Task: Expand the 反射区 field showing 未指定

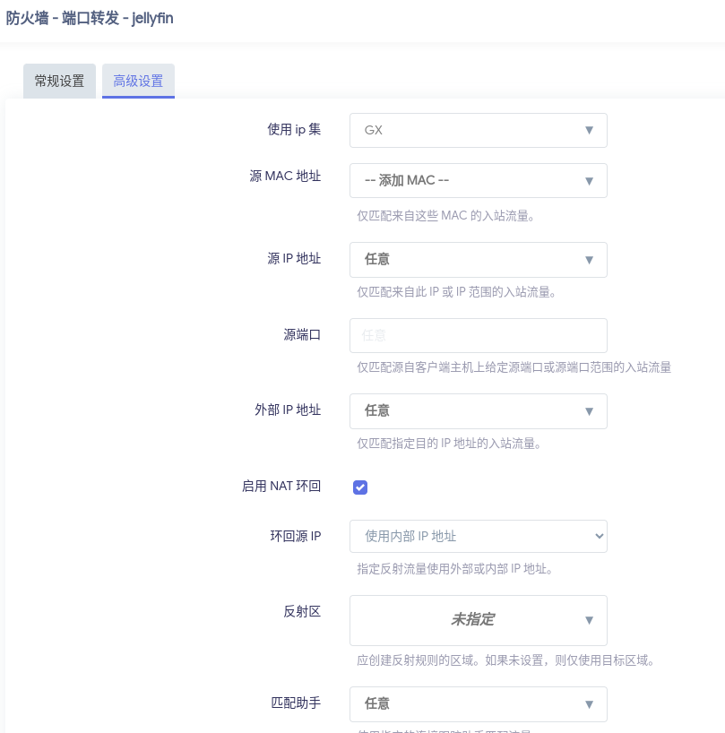Action: [x=466, y=620]
